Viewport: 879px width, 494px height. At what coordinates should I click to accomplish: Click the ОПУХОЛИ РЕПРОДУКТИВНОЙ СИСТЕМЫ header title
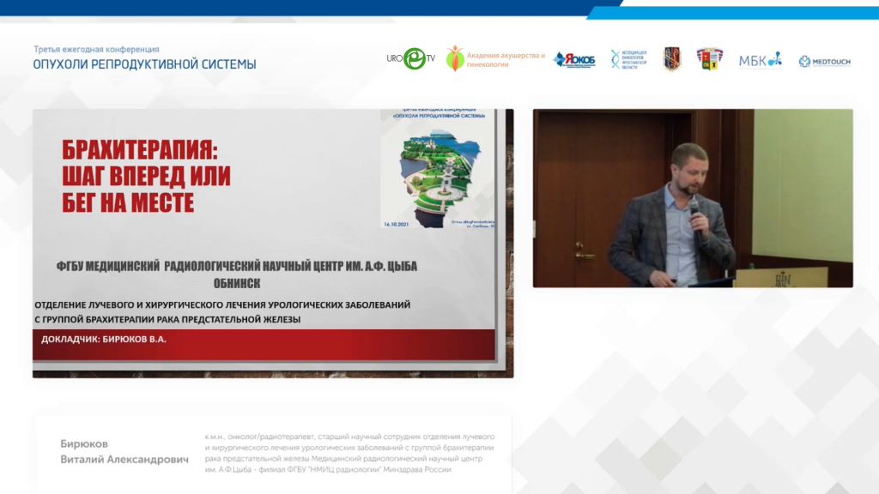tap(144, 64)
